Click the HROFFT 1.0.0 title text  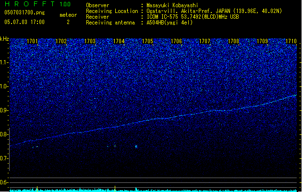tap(38, 4)
